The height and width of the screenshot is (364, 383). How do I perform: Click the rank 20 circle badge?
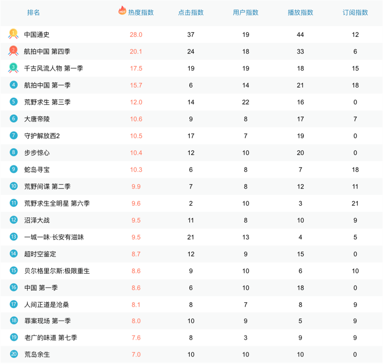[13, 354]
